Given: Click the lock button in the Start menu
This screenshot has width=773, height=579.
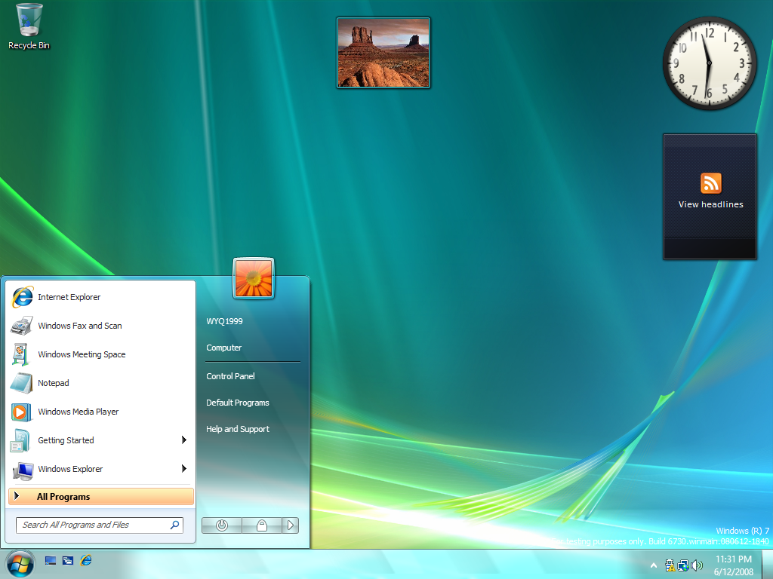Looking at the screenshot, I should tap(262, 525).
